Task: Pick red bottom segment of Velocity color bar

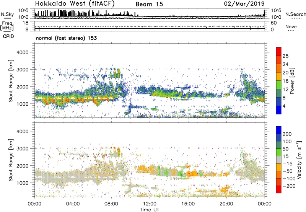Action: coord(279,189)
